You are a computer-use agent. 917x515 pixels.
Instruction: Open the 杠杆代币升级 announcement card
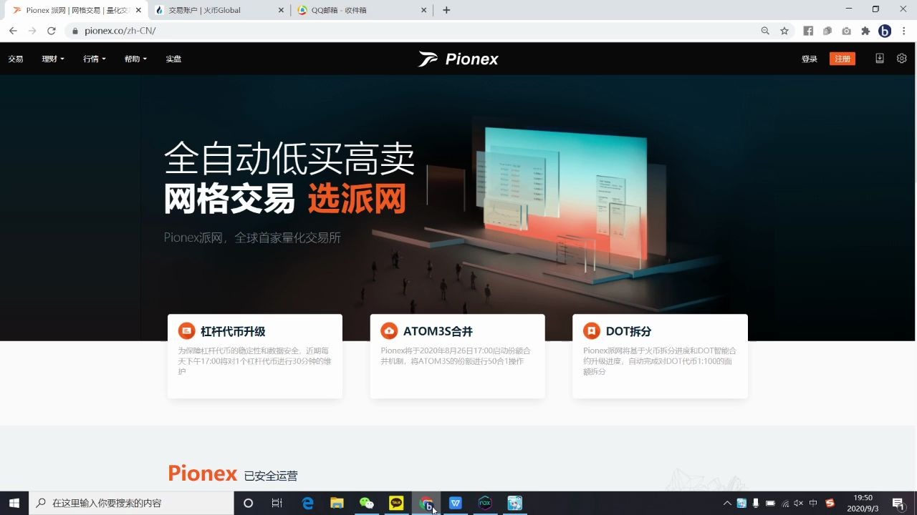(x=255, y=356)
